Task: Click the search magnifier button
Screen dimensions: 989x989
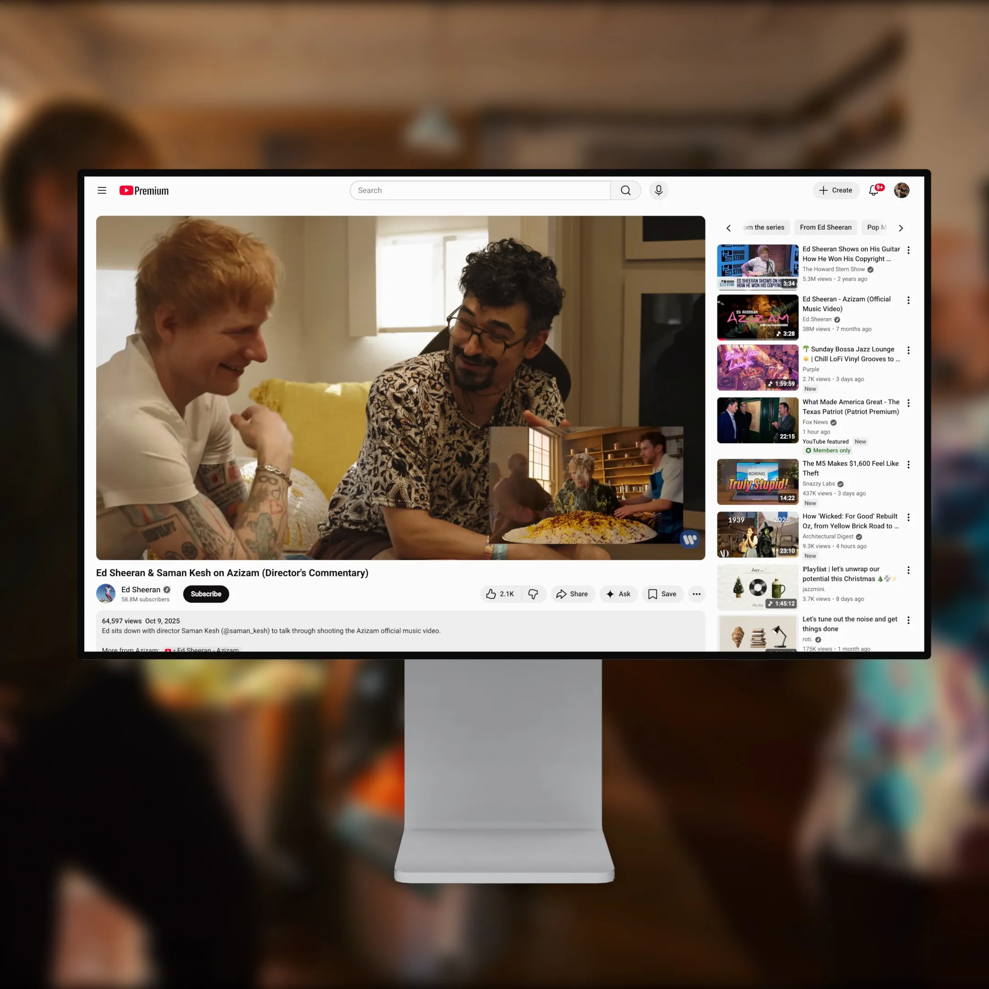Action: [x=625, y=190]
